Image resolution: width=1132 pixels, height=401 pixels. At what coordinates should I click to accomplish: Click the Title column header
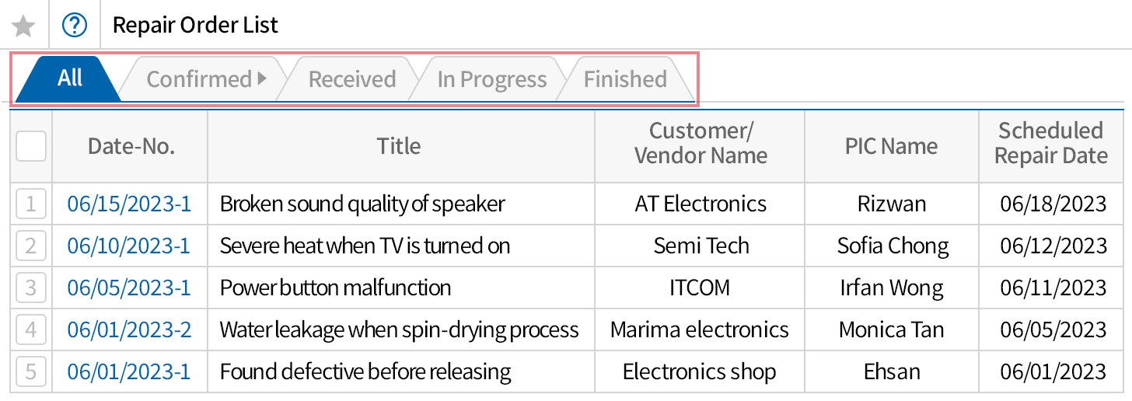399,146
